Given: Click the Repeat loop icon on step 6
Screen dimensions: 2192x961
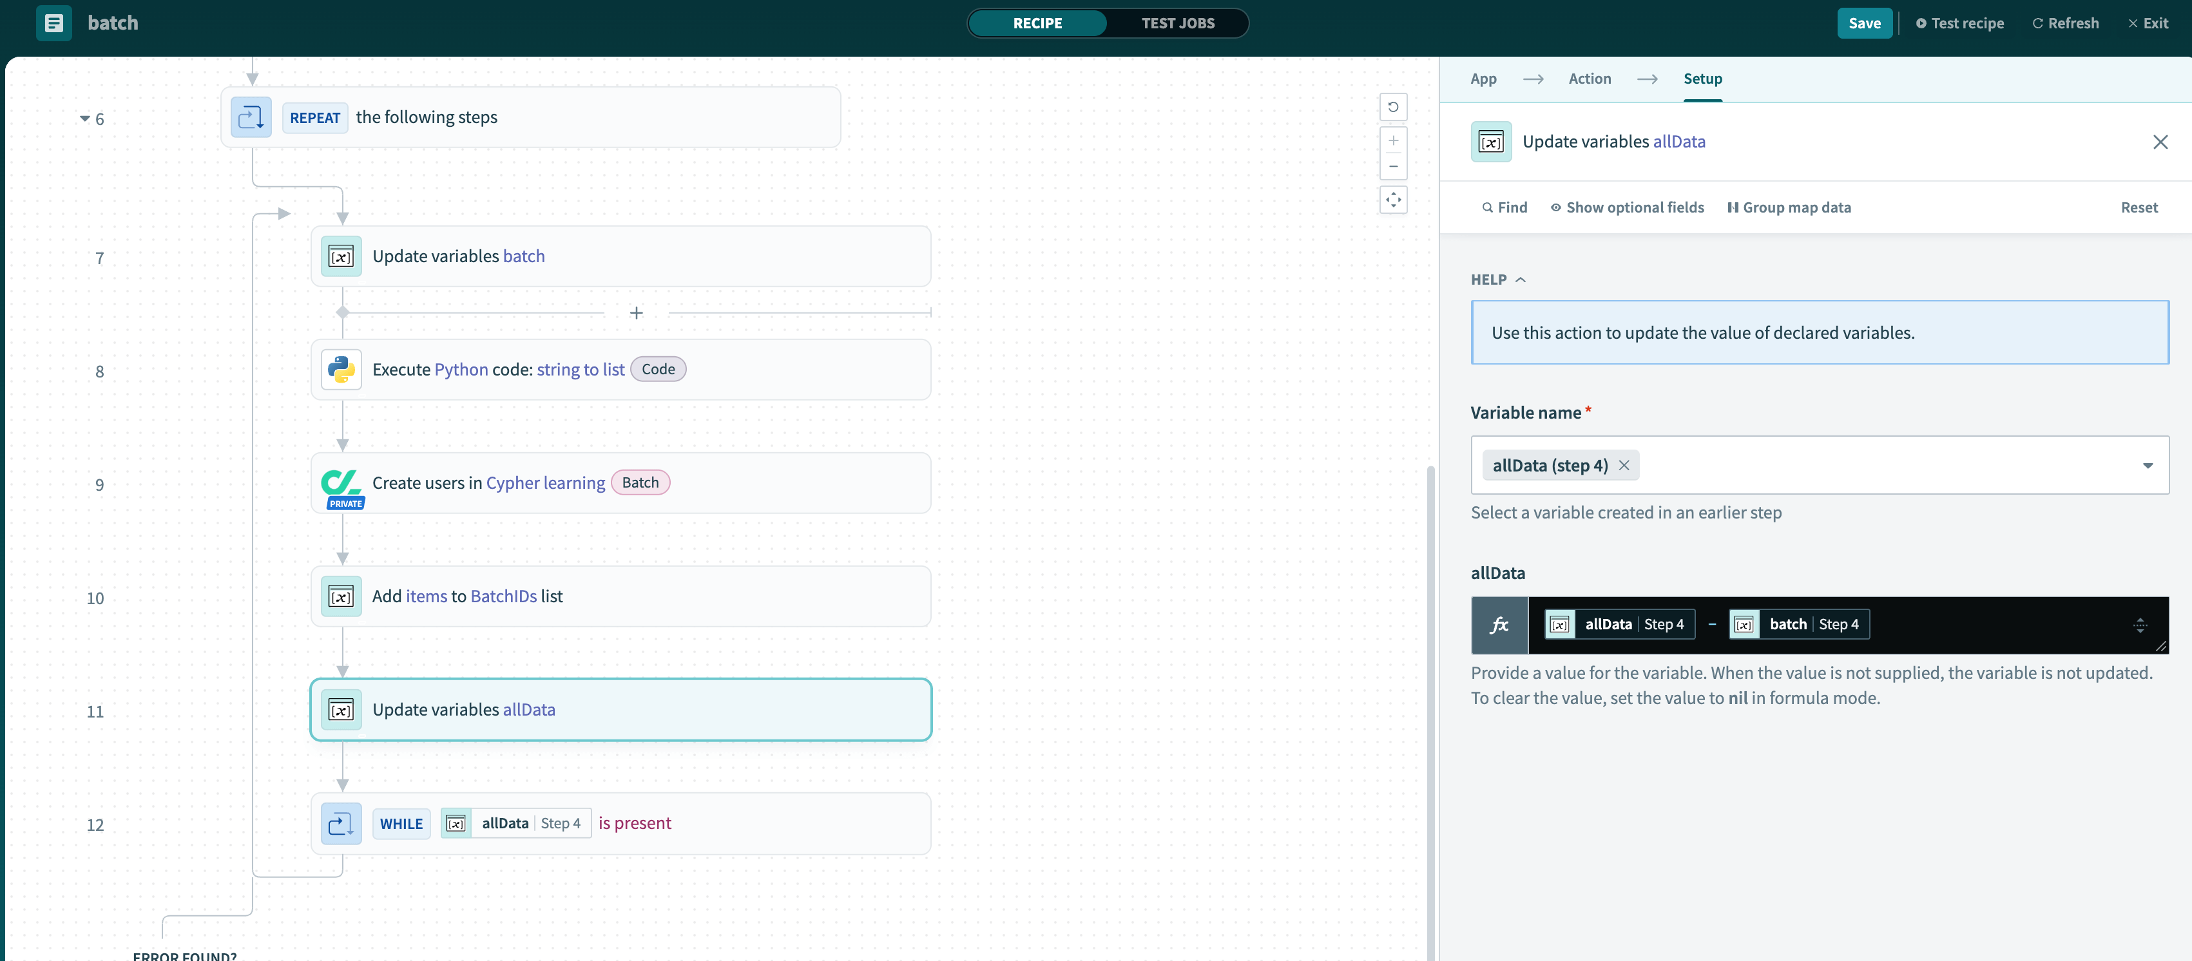Looking at the screenshot, I should click(251, 117).
